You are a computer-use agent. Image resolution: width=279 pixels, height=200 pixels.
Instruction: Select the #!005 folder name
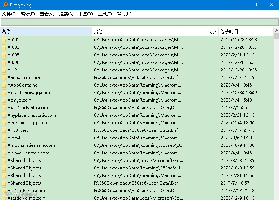tap(13, 55)
